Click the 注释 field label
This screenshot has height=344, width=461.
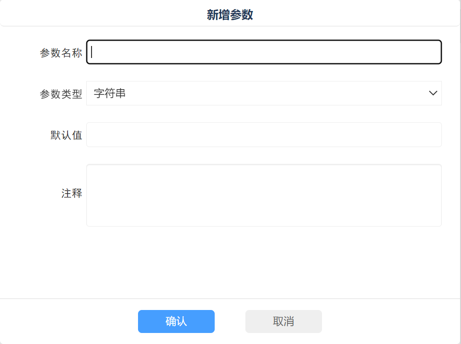71,194
